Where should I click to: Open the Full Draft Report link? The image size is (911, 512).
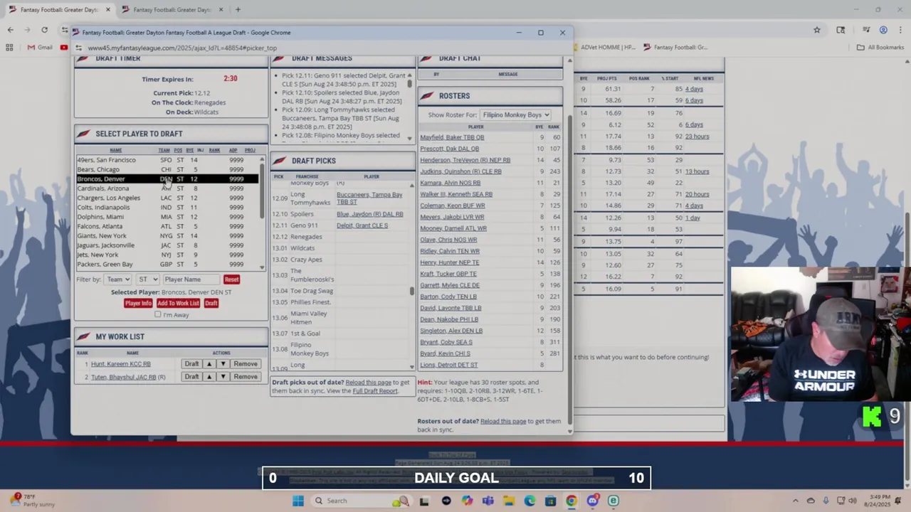coord(375,390)
